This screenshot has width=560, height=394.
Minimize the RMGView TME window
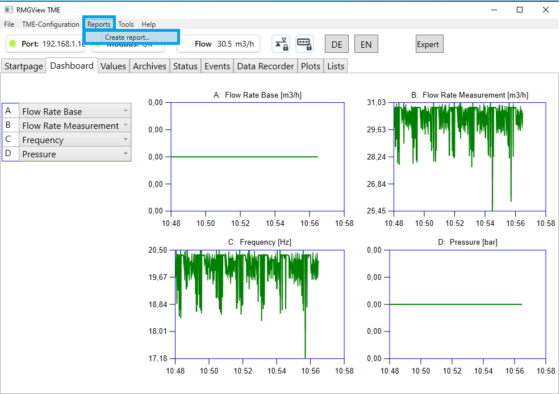pos(494,10)
